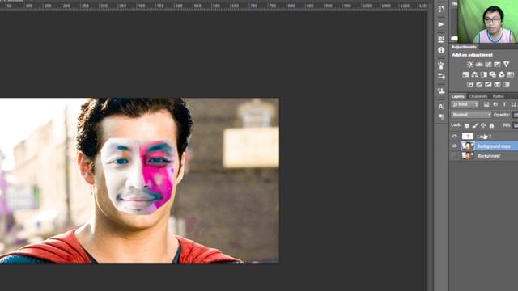Image resolution: width=518 pixels, height=291 pixels.
Task: Open the Paragraph panel icon
Action: pyautogui.click(x=441, y=116)
